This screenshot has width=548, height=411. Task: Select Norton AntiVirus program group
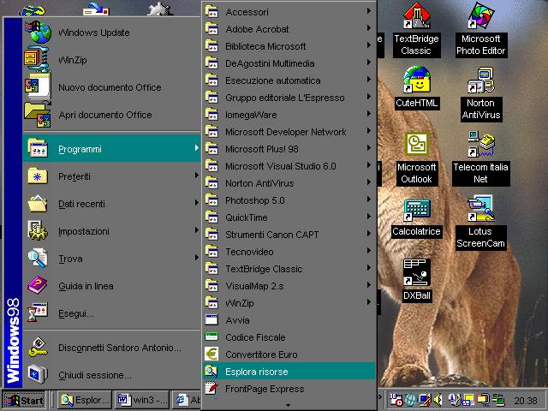[x=289, y=183]
